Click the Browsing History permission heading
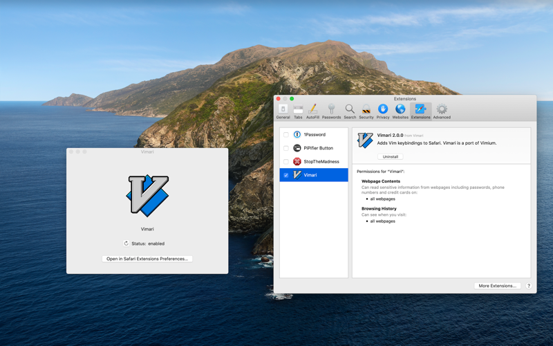The width and height of the screenshot is (553, 346). pyautogui.click(x=379, y=209)
